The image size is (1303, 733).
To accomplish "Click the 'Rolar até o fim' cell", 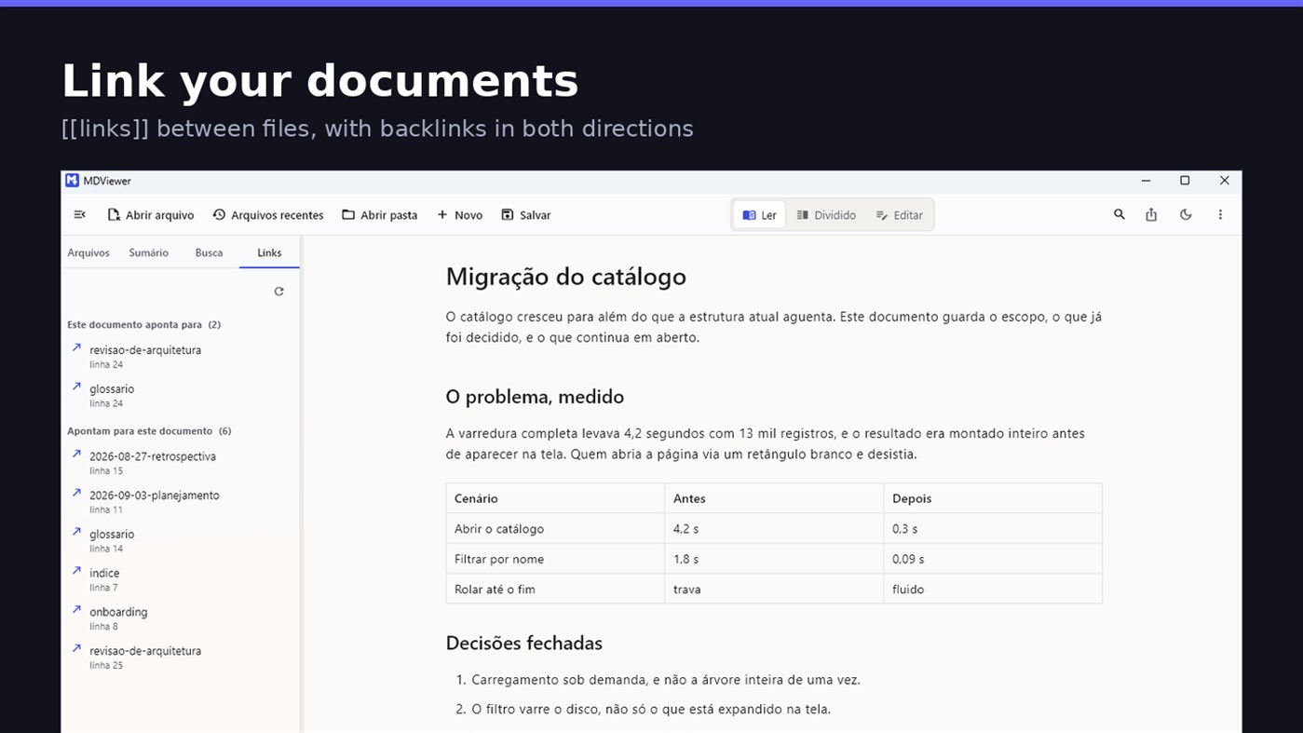I will 555,589.
